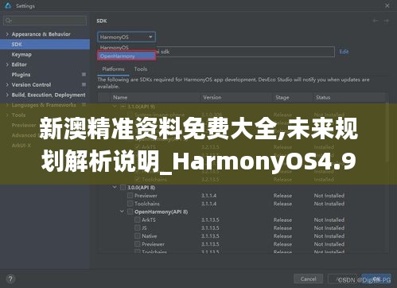The width and height of the screenshot is (397, 288).
Task: Close the Settings dialog
Action: click(x=387, y=6)
